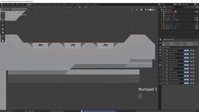This screenshot has height=112, width=199.
Task: Toggle X-ray view in viewport header
Action: point(146,10)
